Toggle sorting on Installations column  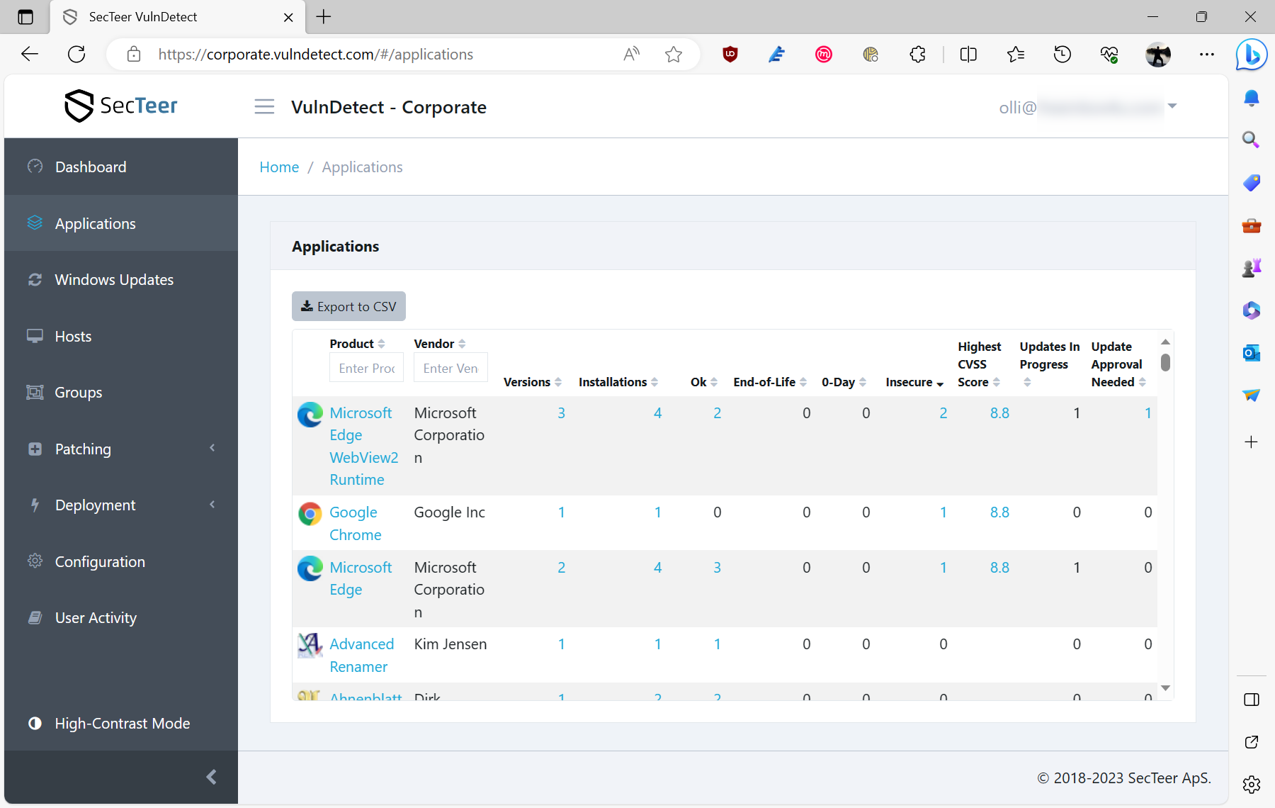[618, 383]
